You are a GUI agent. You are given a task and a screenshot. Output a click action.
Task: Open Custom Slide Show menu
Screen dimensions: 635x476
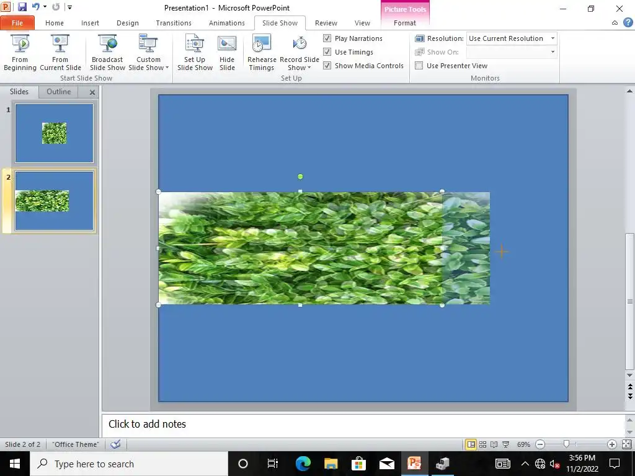tap(148, 53)
